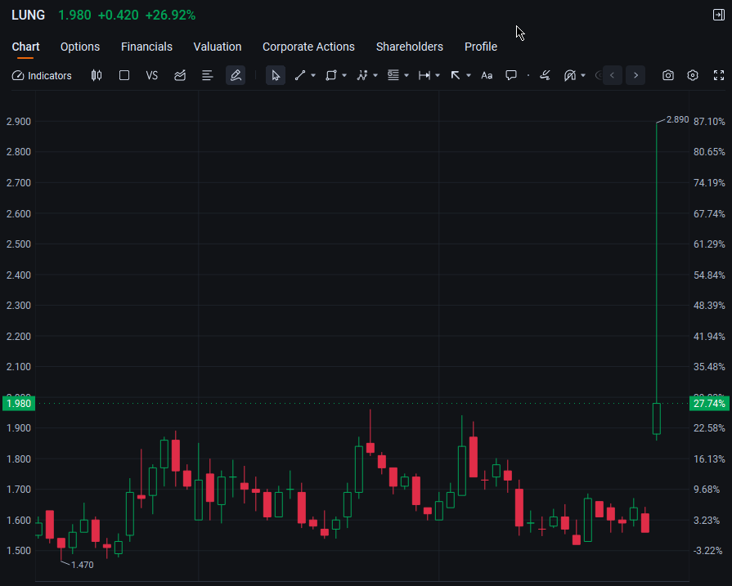Open the Indicators panel
The image size is (732, 586).
[x=42, y=75]
